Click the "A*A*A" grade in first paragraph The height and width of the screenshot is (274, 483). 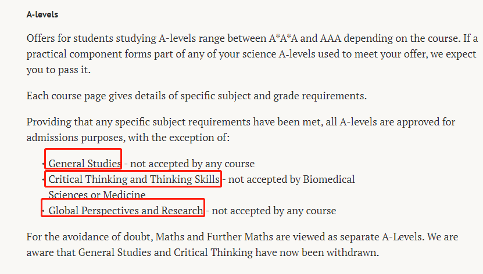[x=284, y=38]
